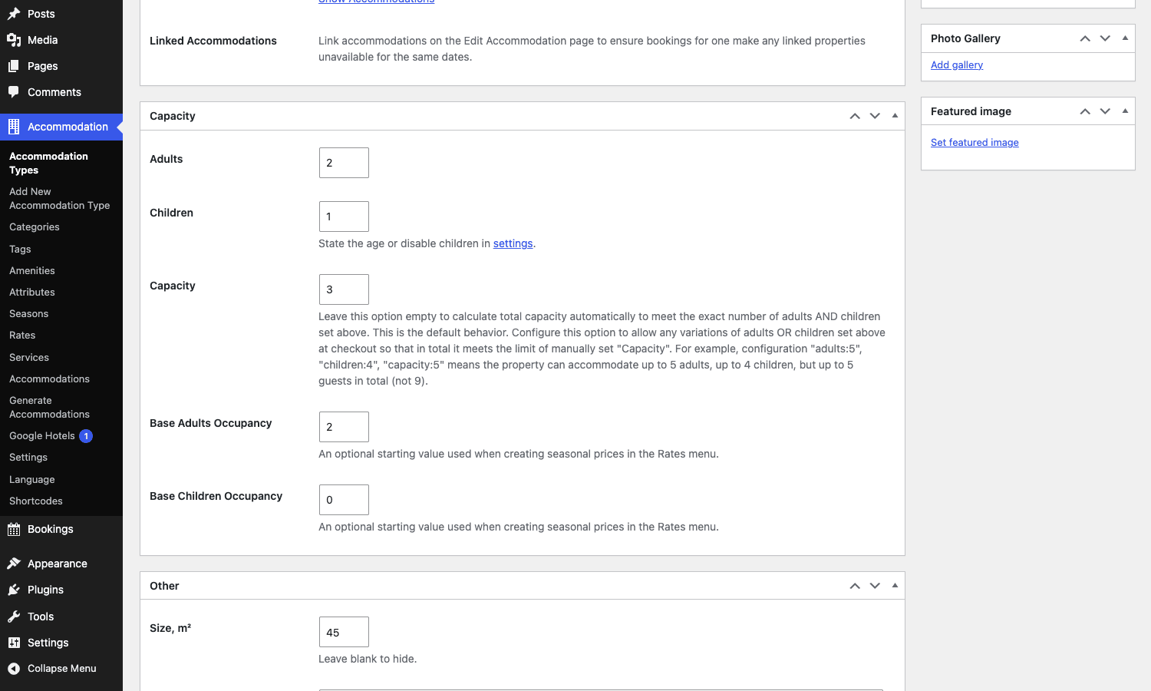Open Seasons submenu item
Viewport: 1151px width, 691px height.
[x=29, y=314]
